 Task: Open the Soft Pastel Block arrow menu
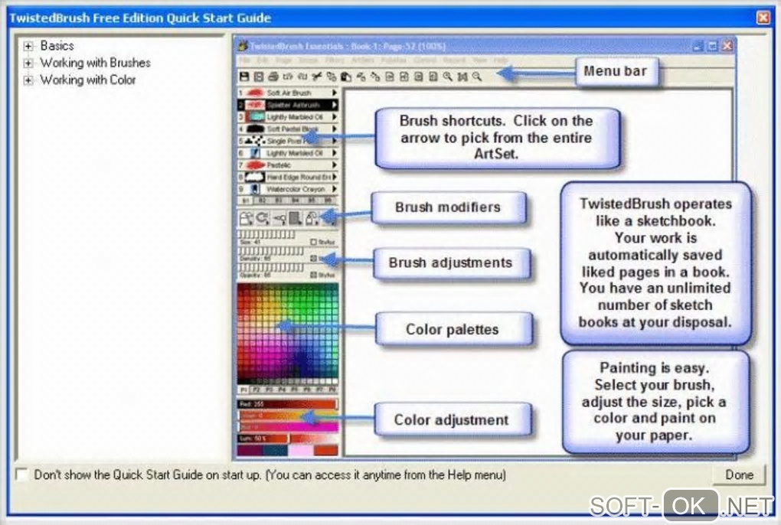(x=334, y=129)
